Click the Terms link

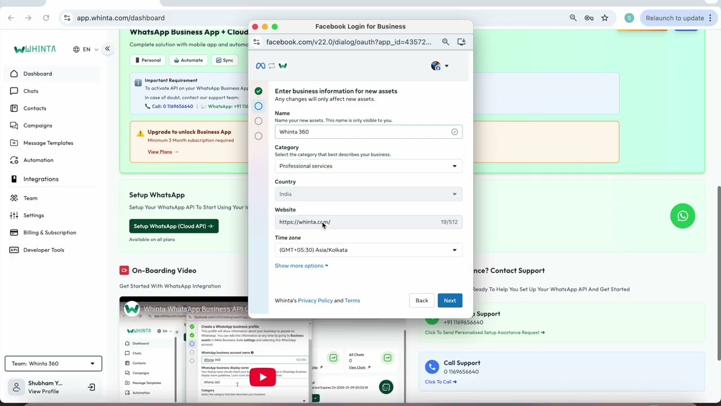352,301
